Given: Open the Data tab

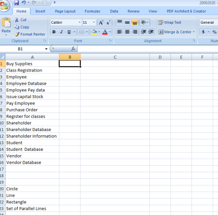Looking at the screenshot, I should pyautogui.click(x=114, y=11).
